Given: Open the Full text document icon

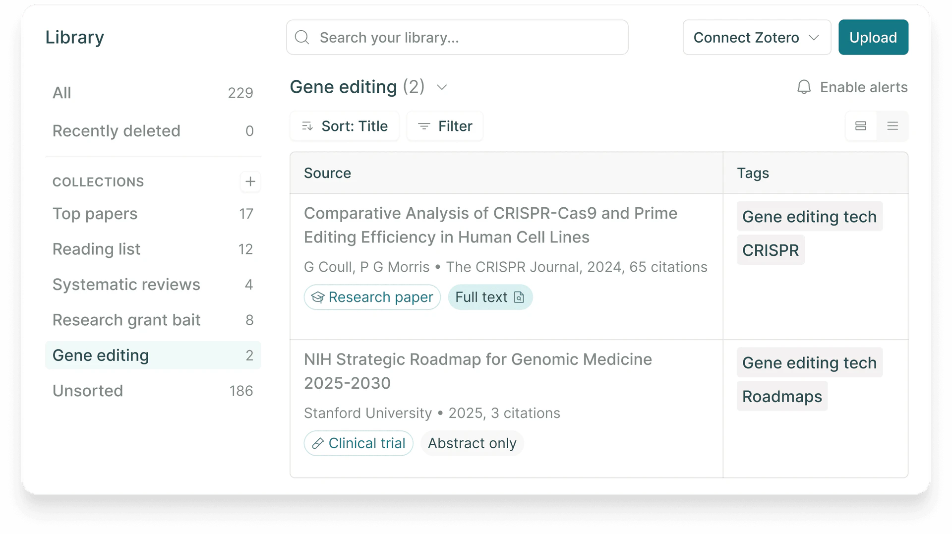Looking at the screenshot, I should [x=519, y=297].
